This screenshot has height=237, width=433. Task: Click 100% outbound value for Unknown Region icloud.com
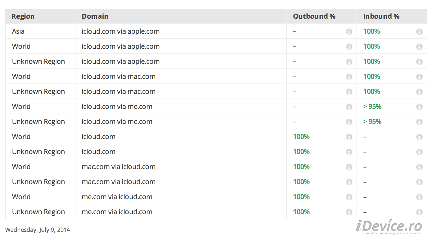pos(301,152)
